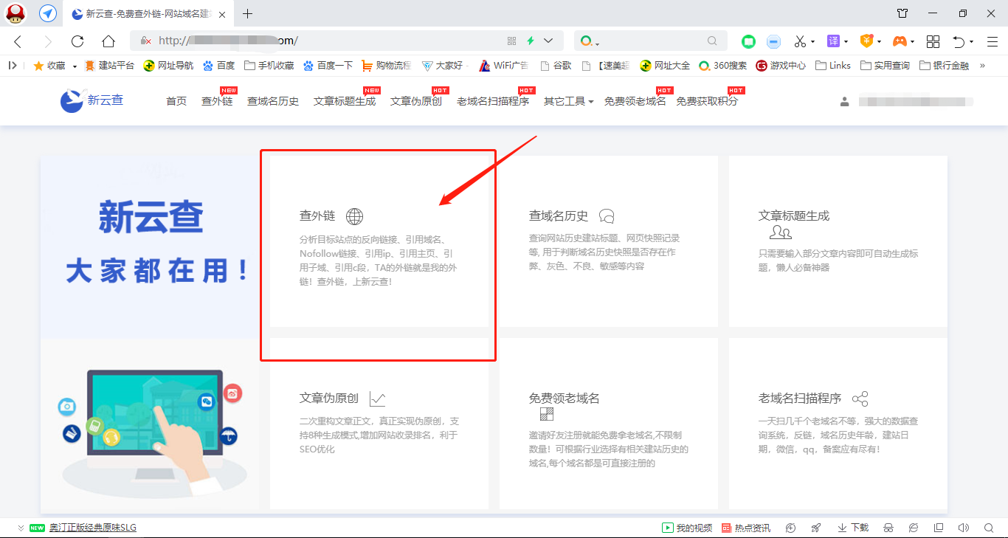Open a new tab with plus button
The image size is (1008, 538).
coord(247,13)
